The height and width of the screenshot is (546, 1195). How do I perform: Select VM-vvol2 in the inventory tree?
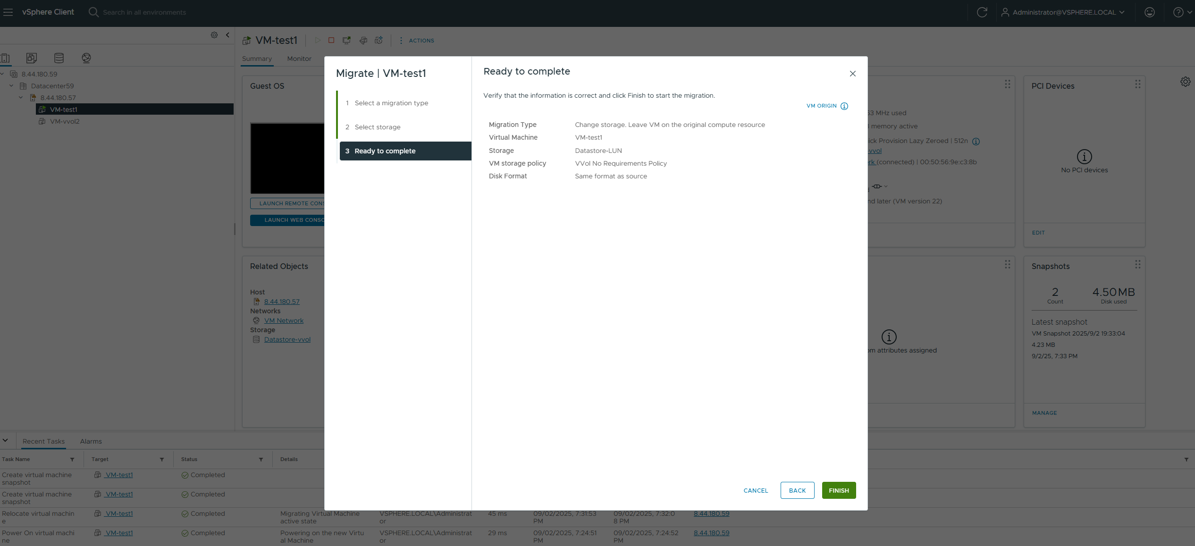click(x=65, y=121)
